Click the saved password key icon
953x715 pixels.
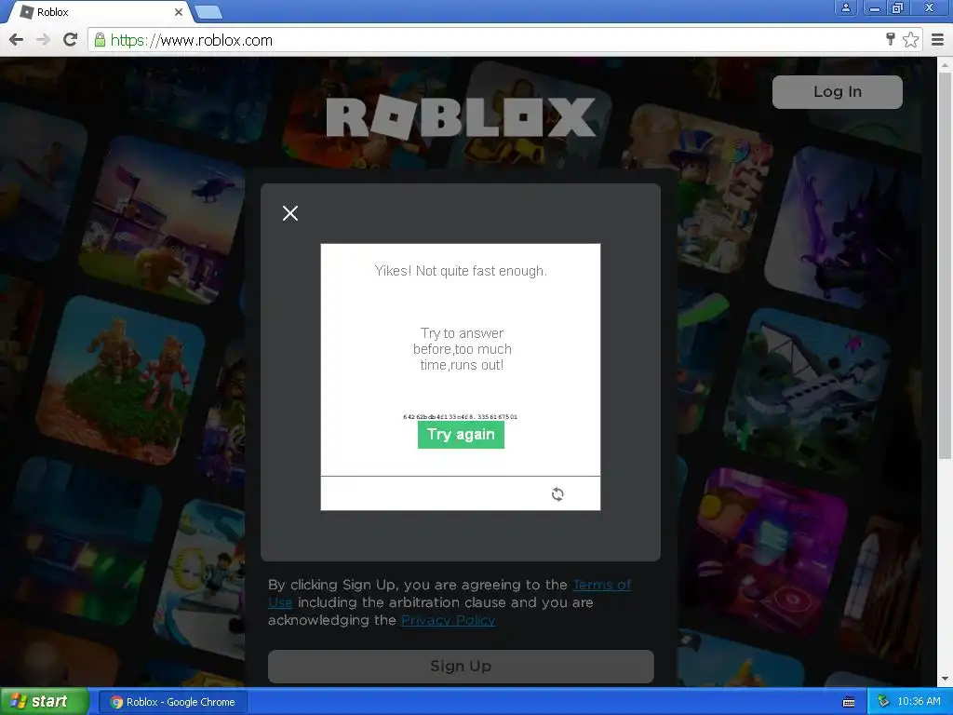pyautogui.click(x=891, y=39)
